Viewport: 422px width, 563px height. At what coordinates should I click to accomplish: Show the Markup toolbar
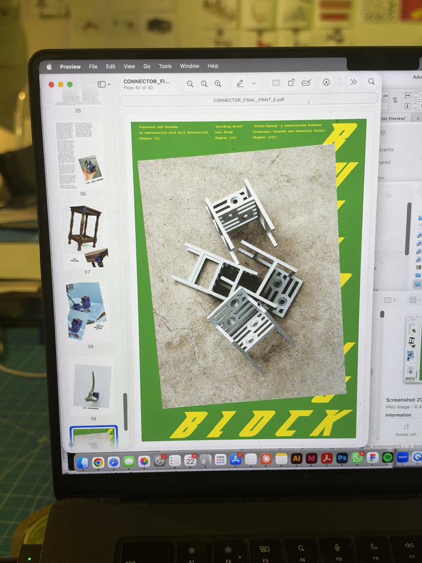click(x=326, y=82)
